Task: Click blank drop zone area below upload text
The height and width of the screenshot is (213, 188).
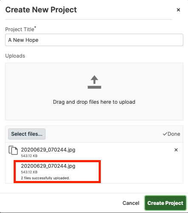Action: click(x=94, y=112)
